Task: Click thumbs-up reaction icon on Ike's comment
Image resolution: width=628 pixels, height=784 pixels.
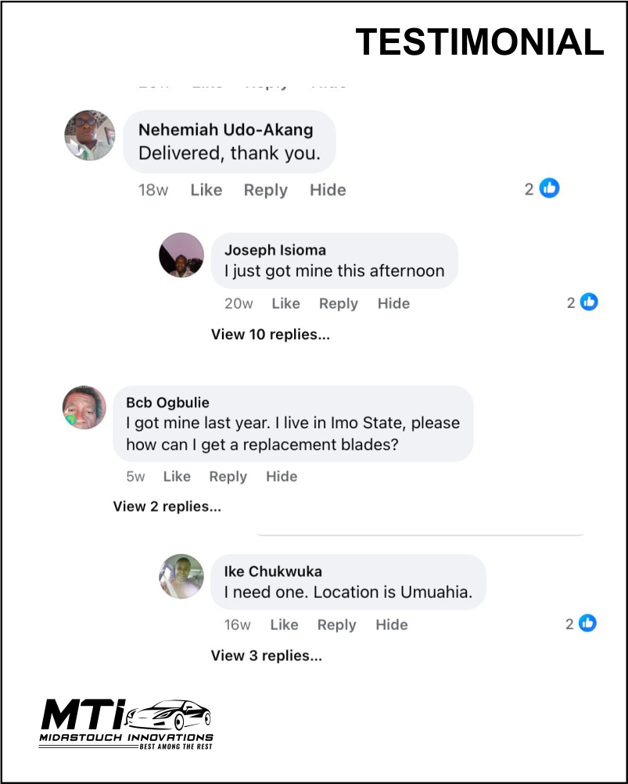Action: coord(587,624)
